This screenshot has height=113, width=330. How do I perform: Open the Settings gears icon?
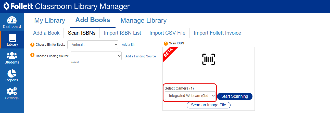point(12,92)
